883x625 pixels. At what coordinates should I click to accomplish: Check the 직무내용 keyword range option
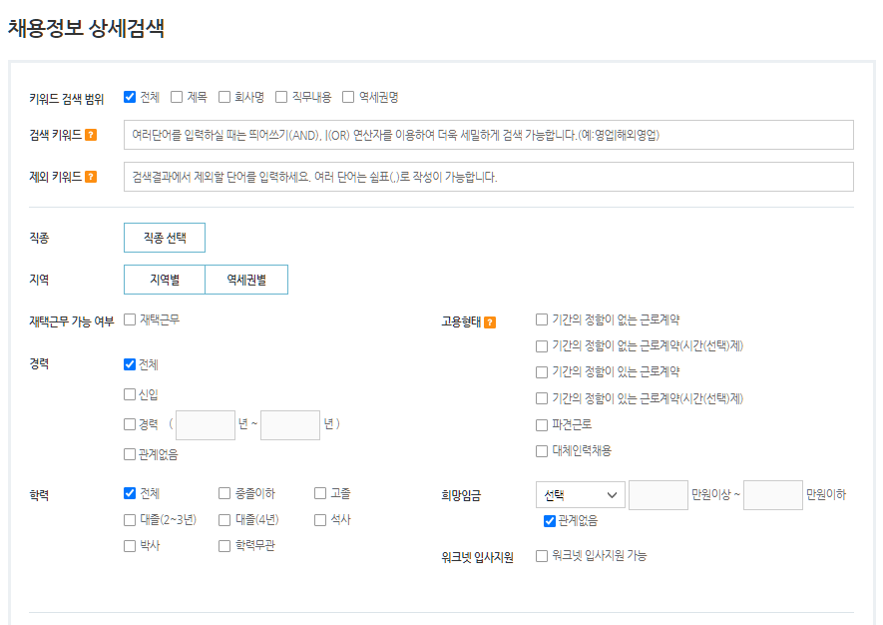click(x=281, y=97)
